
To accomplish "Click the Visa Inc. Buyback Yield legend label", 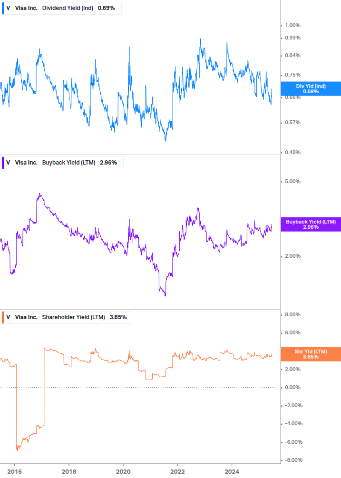I will (62, 163).
